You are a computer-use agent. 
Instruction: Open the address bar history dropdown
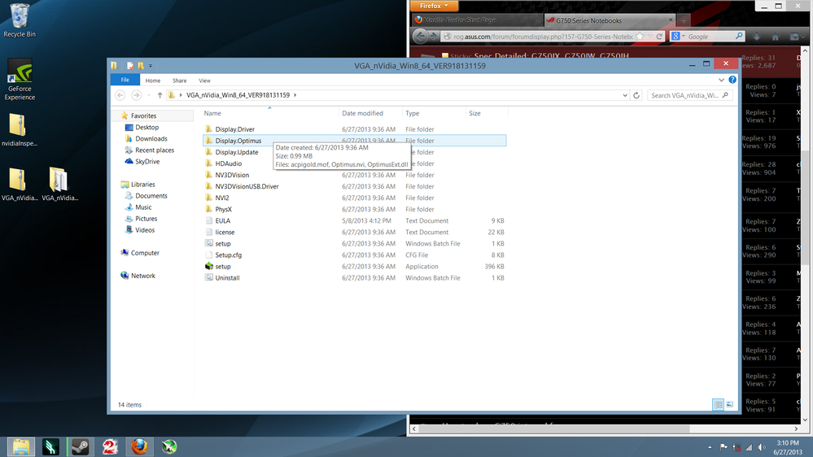coord(625,95)
